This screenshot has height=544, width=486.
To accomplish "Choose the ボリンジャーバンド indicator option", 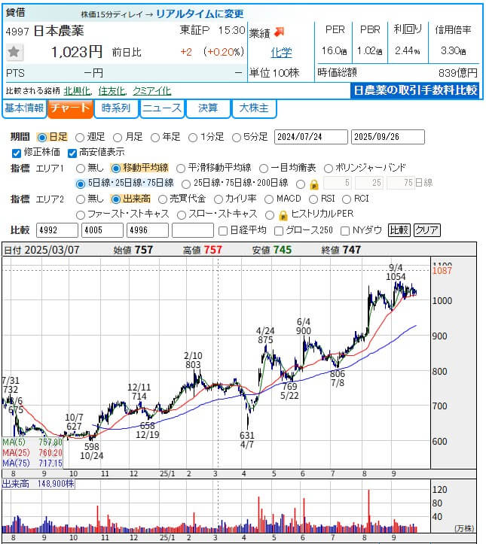I will (x=330, y=168).
